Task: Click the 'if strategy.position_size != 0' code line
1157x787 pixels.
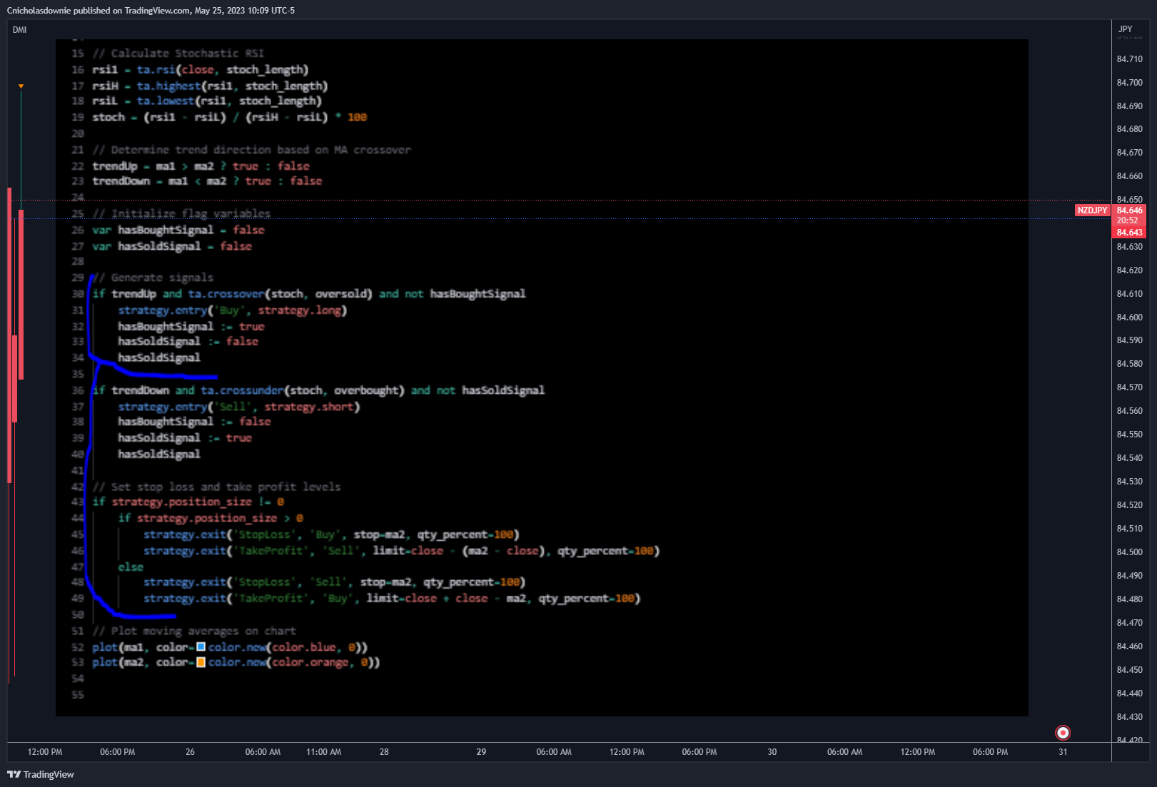Action: coord(188,502)
